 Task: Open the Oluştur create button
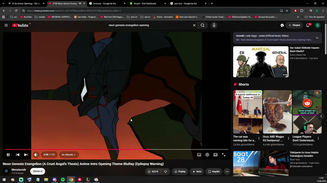pos(294,25)
